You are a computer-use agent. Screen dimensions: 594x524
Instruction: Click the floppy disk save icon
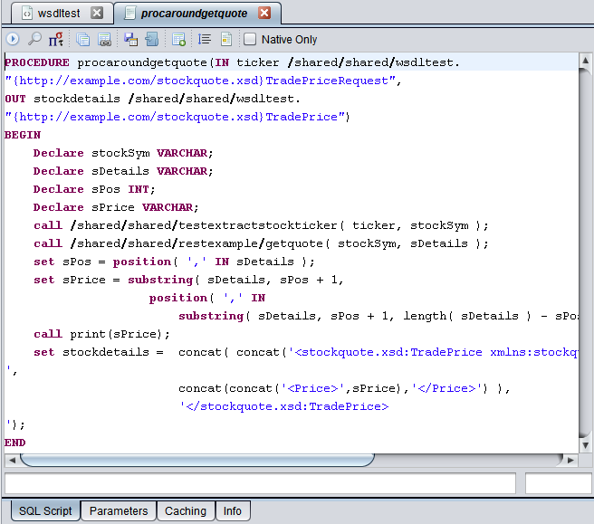click(130, 39)
